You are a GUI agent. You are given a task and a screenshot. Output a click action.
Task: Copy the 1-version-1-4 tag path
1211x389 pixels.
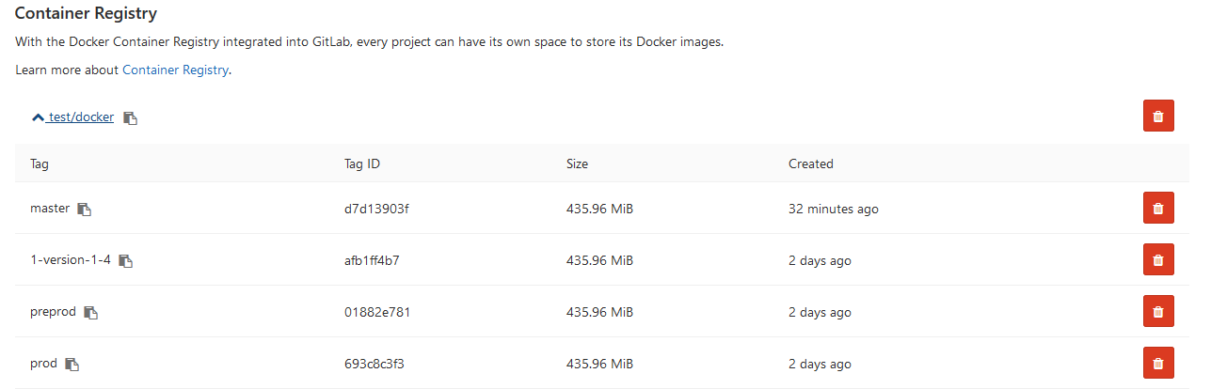[126, 261]
